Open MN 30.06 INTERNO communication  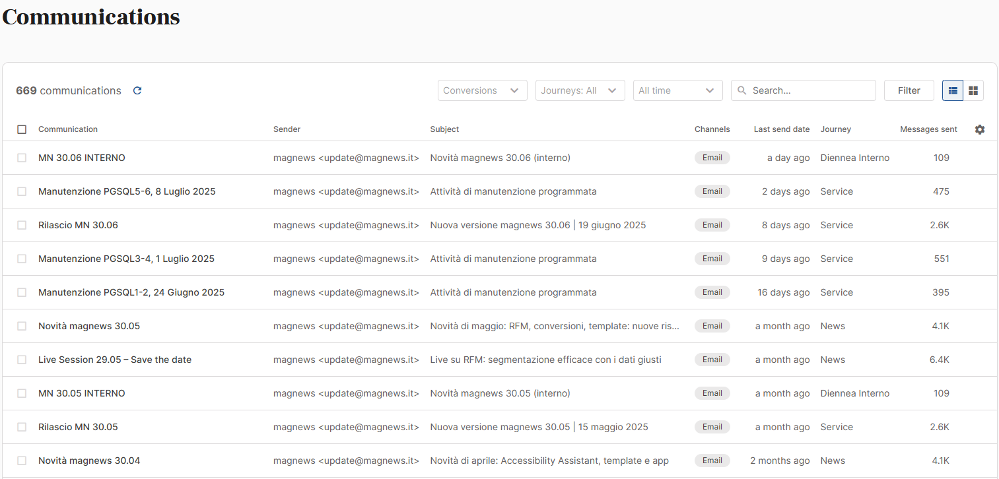pyautogui.click(x=82, y=158)
